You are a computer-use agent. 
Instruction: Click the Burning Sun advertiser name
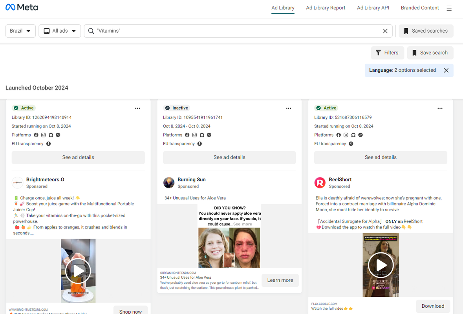[191, 179]
